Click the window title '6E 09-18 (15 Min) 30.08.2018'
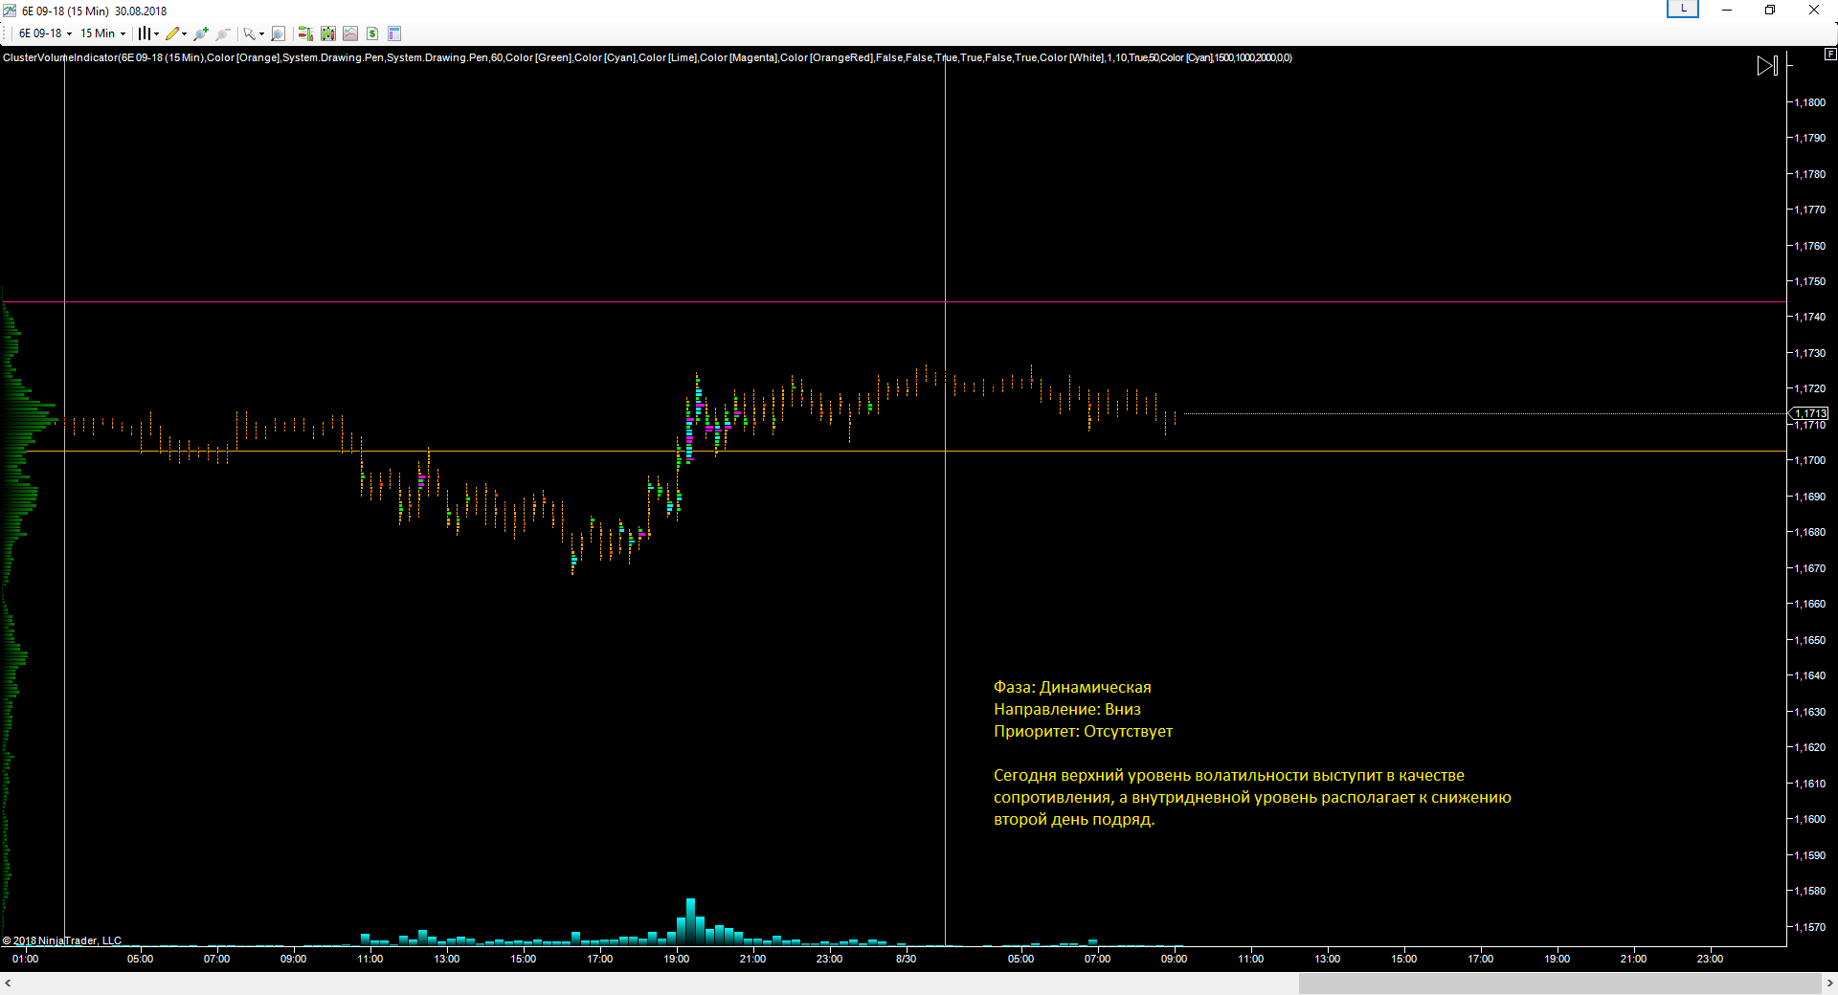Screen dimensions: 1838x995 pos(94,11)
